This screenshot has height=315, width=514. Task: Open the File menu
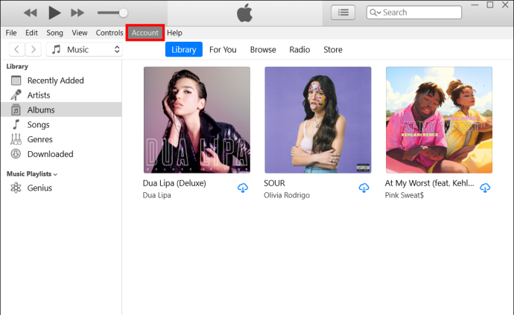[x=11, y=33]
